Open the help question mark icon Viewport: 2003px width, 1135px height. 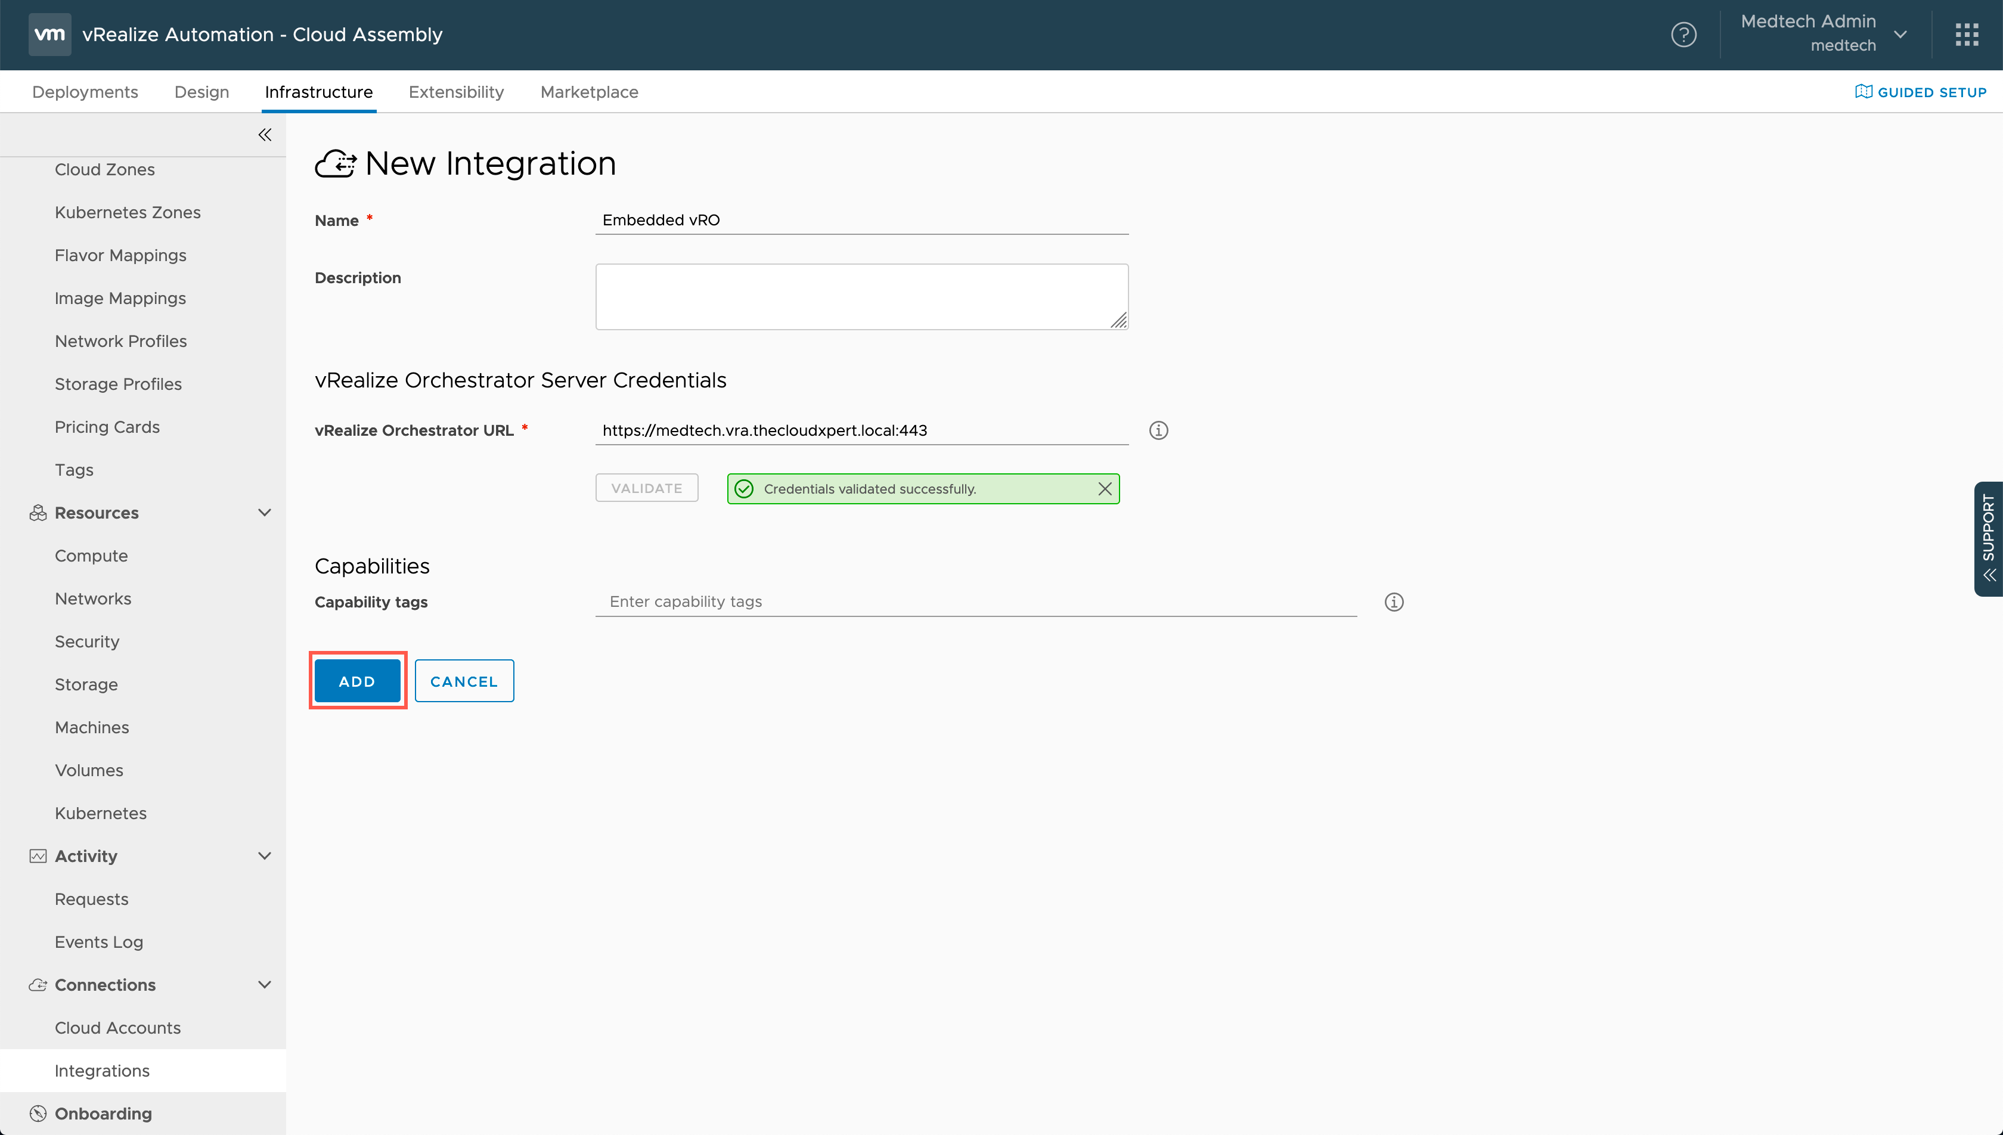coord(1683,35)
